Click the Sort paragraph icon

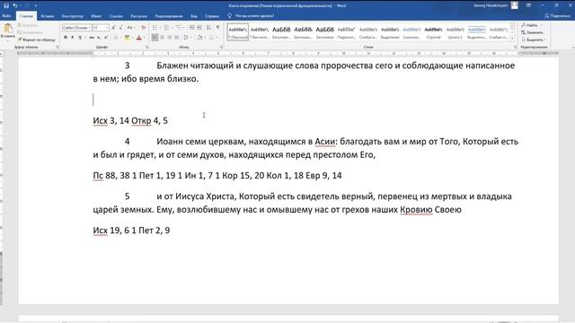click(208, 28)
